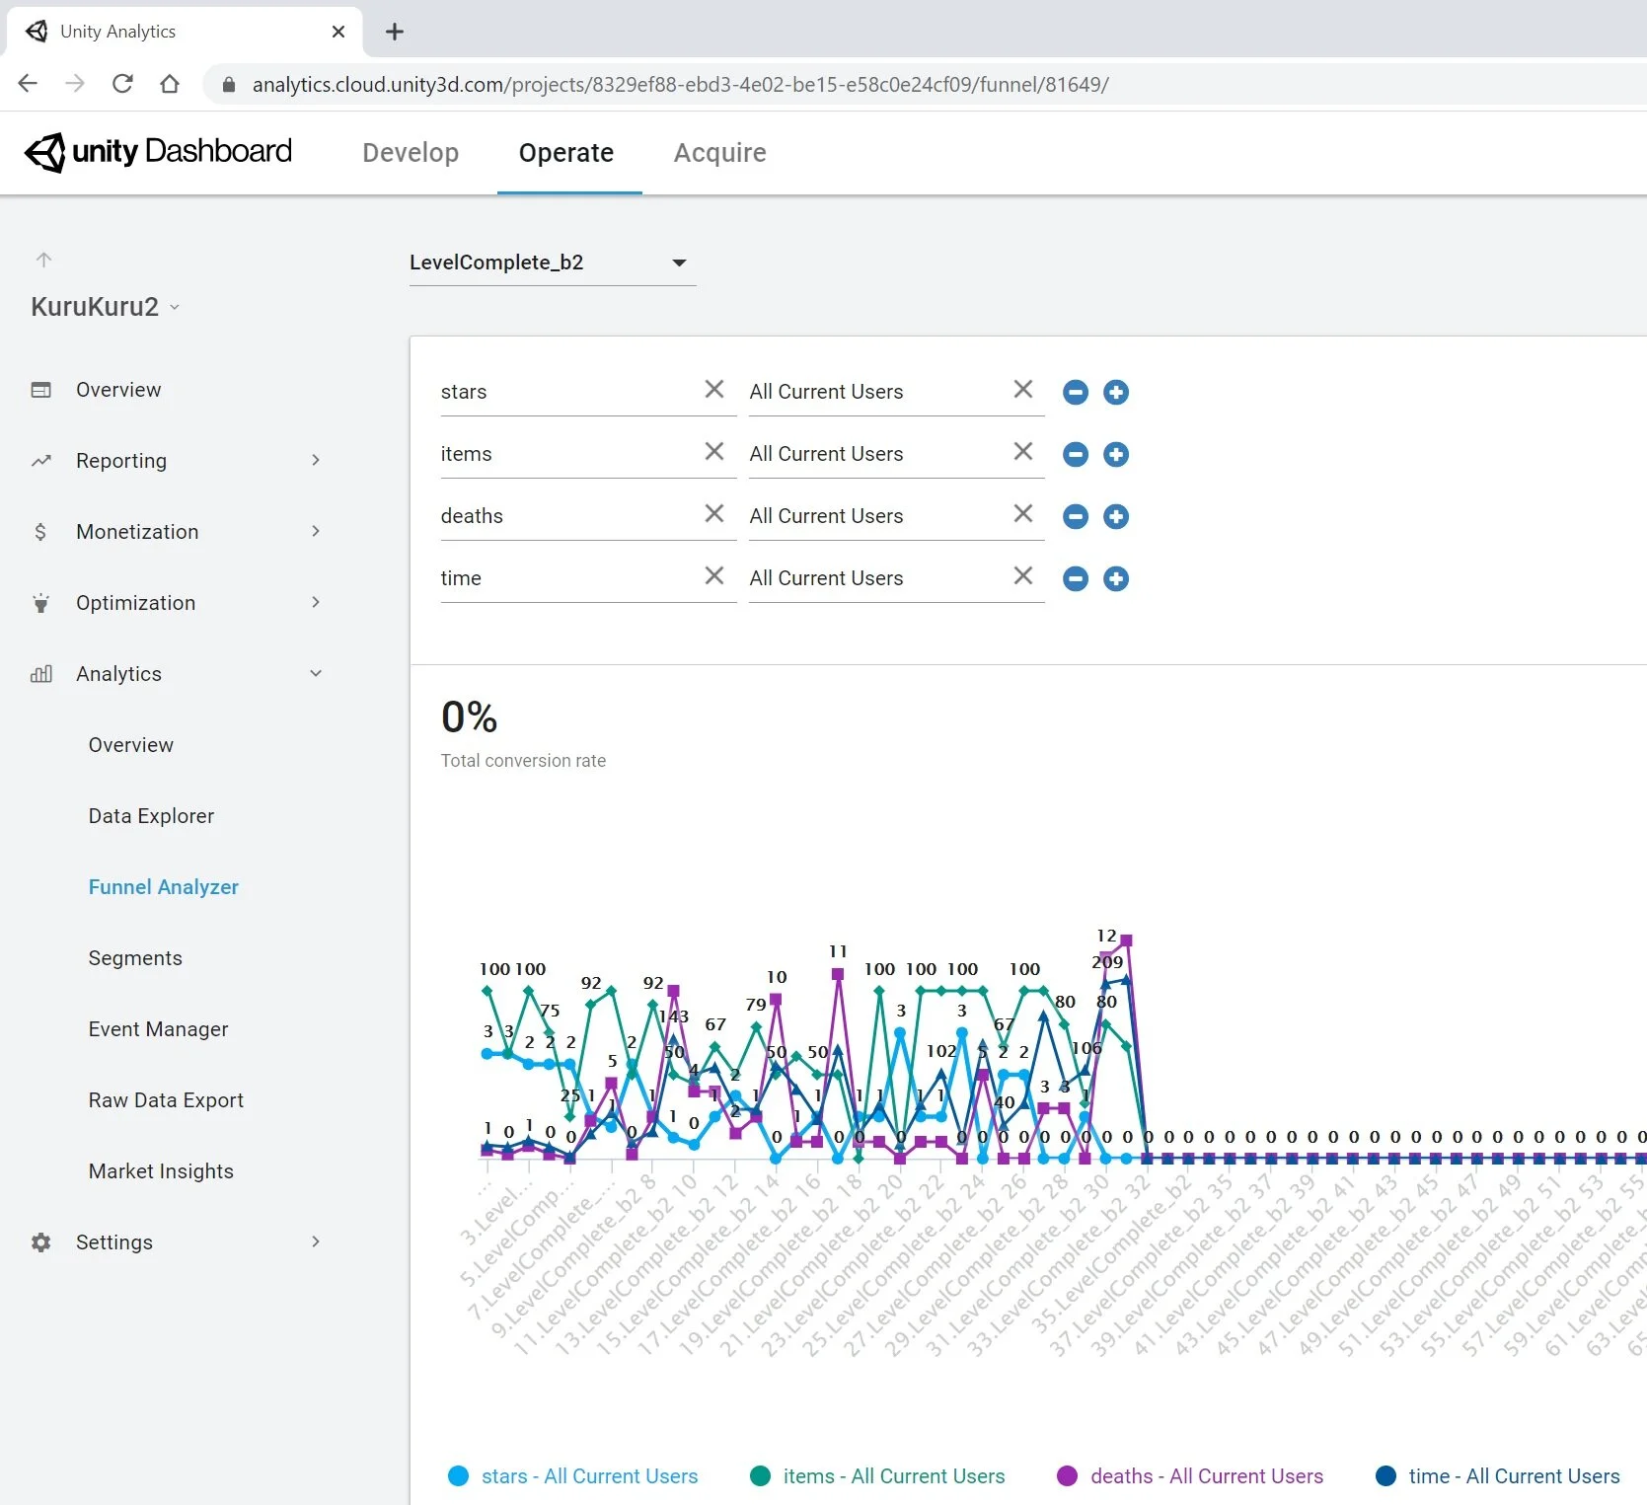Viewport: 1647px width, 1505px height.
Task: Switch to the Acquire tab
Action: pos(719,153)
